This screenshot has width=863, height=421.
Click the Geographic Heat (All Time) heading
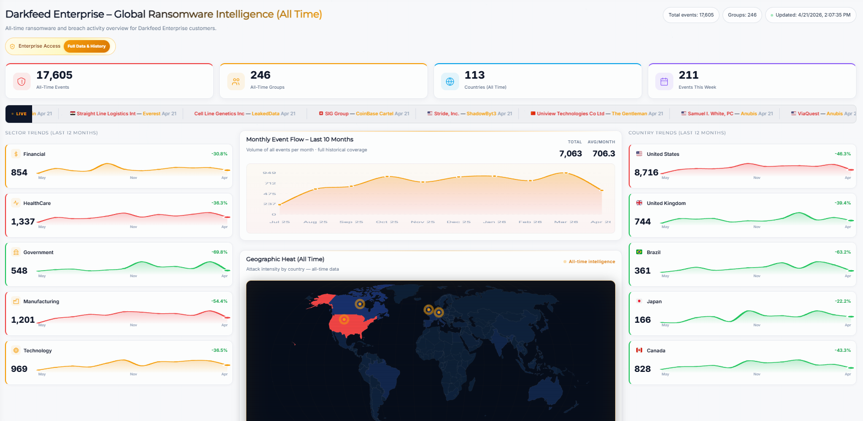(285, 259)
